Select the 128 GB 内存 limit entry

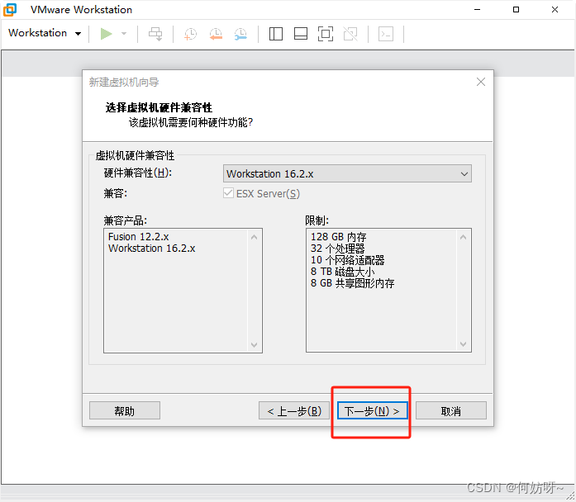coord(339,237)
